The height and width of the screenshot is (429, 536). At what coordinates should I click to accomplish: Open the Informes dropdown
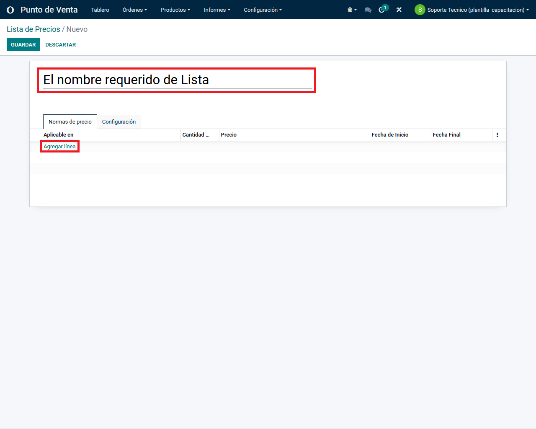[217, 10]
